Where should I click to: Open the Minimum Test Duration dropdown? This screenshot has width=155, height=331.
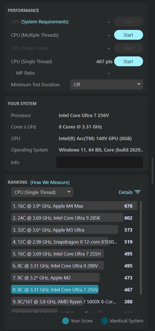pyautogui.click(x=107, y=84)
